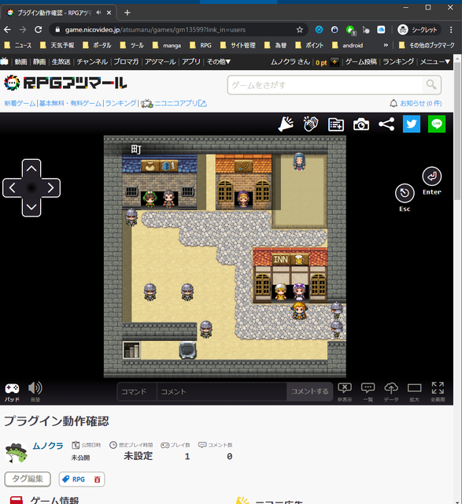
Task: Open the 基本無料・有料ゲーム link
Action: tap(70, 103)
